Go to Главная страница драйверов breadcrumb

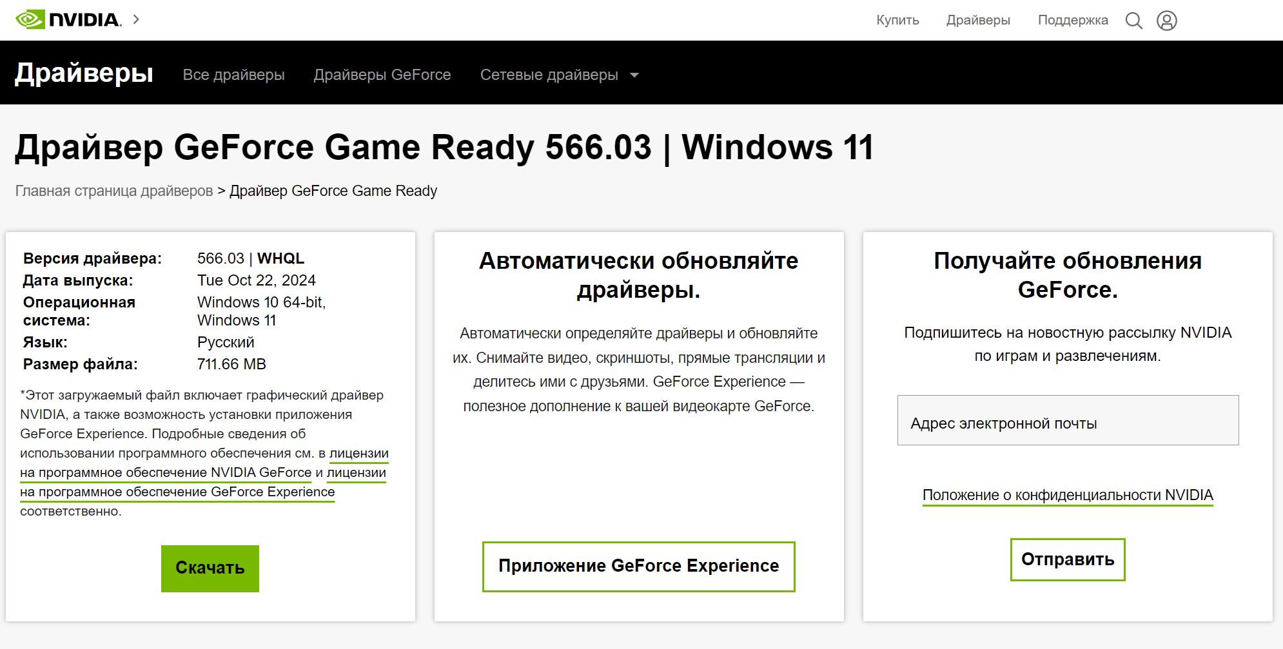point(114,191)
